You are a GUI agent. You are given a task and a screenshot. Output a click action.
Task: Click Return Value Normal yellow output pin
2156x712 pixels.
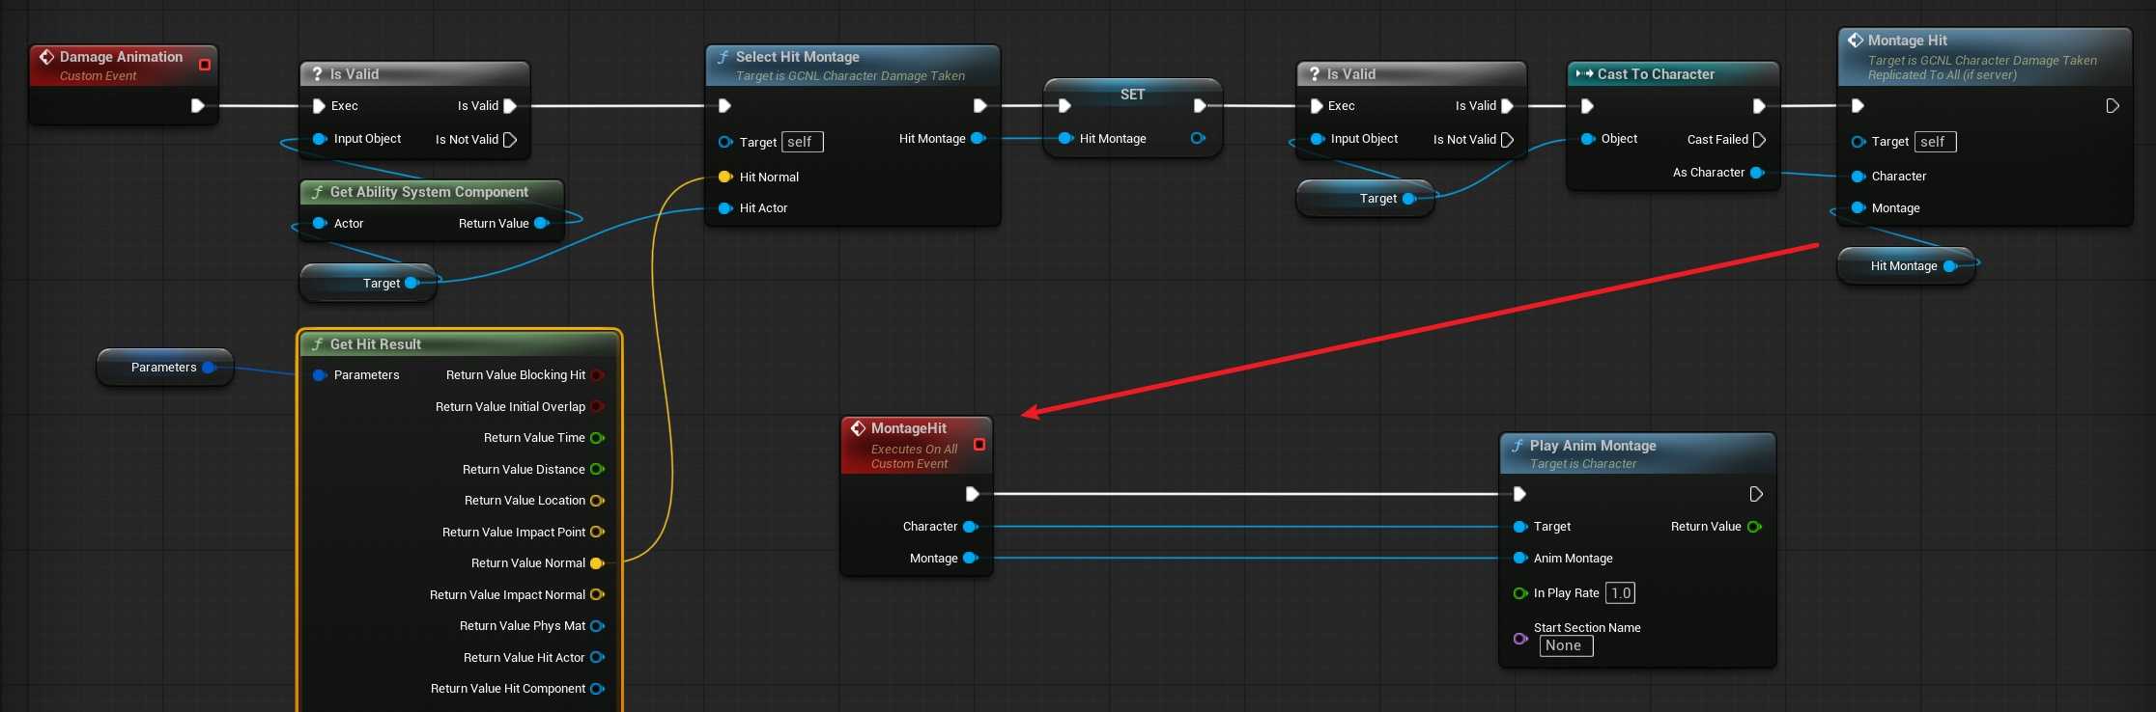[x=597, y=563]
